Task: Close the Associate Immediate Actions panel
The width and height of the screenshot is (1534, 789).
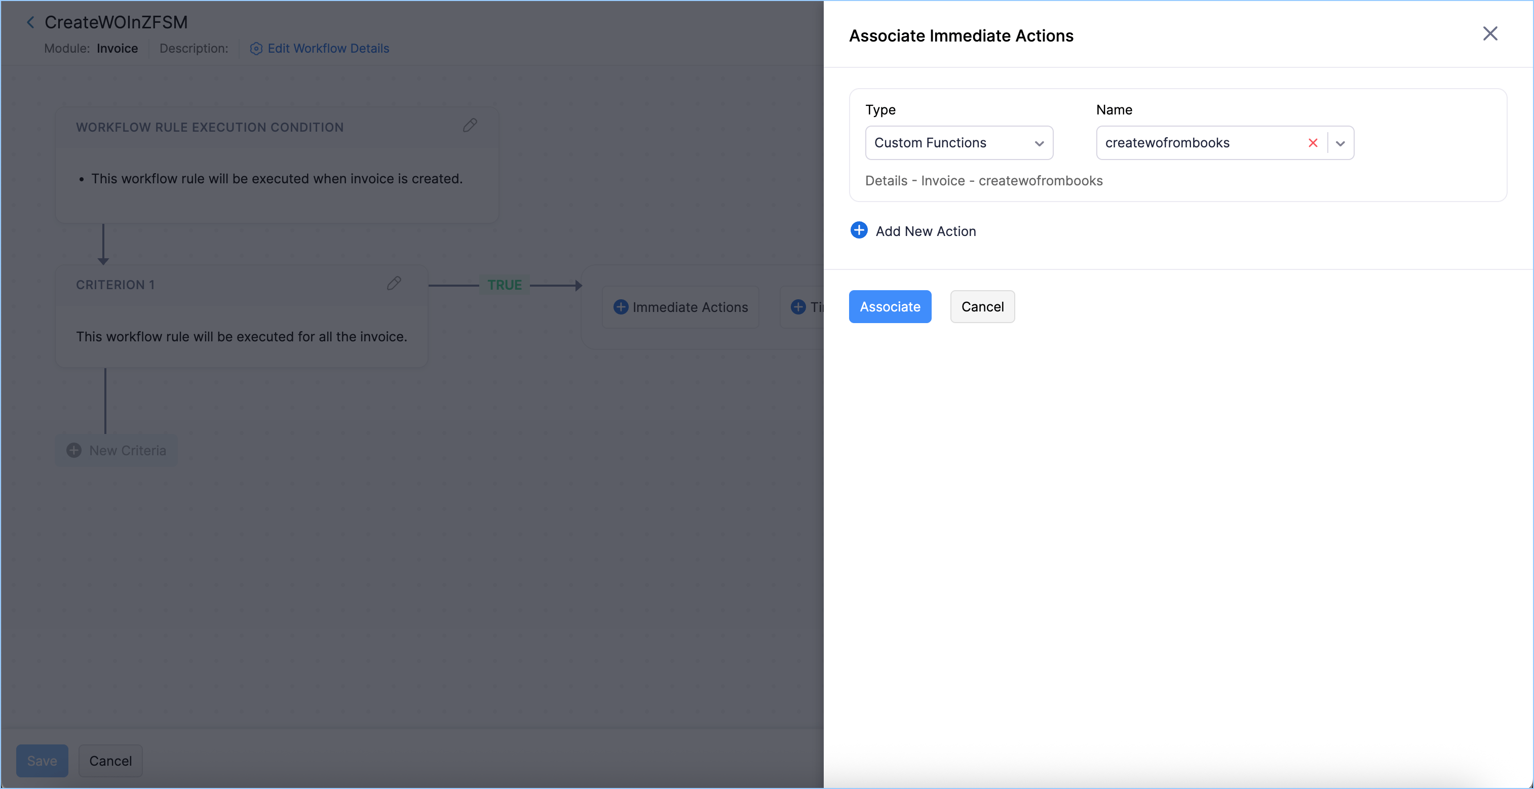Action: [1490, 34]
